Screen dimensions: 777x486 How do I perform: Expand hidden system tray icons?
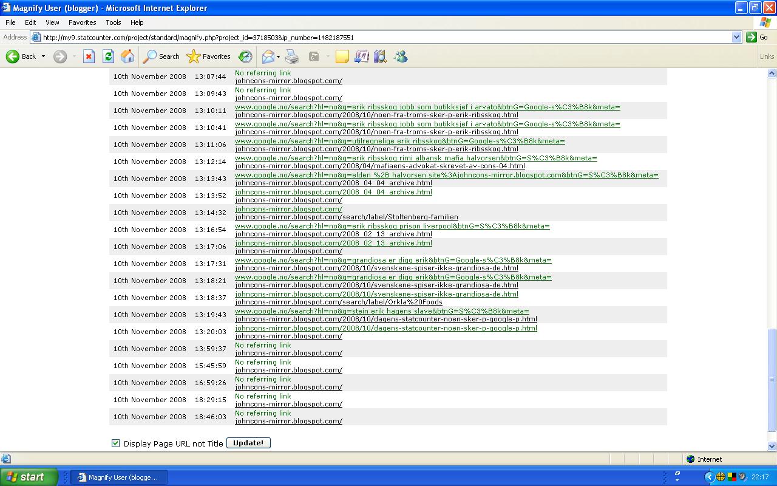click(710, 477)
